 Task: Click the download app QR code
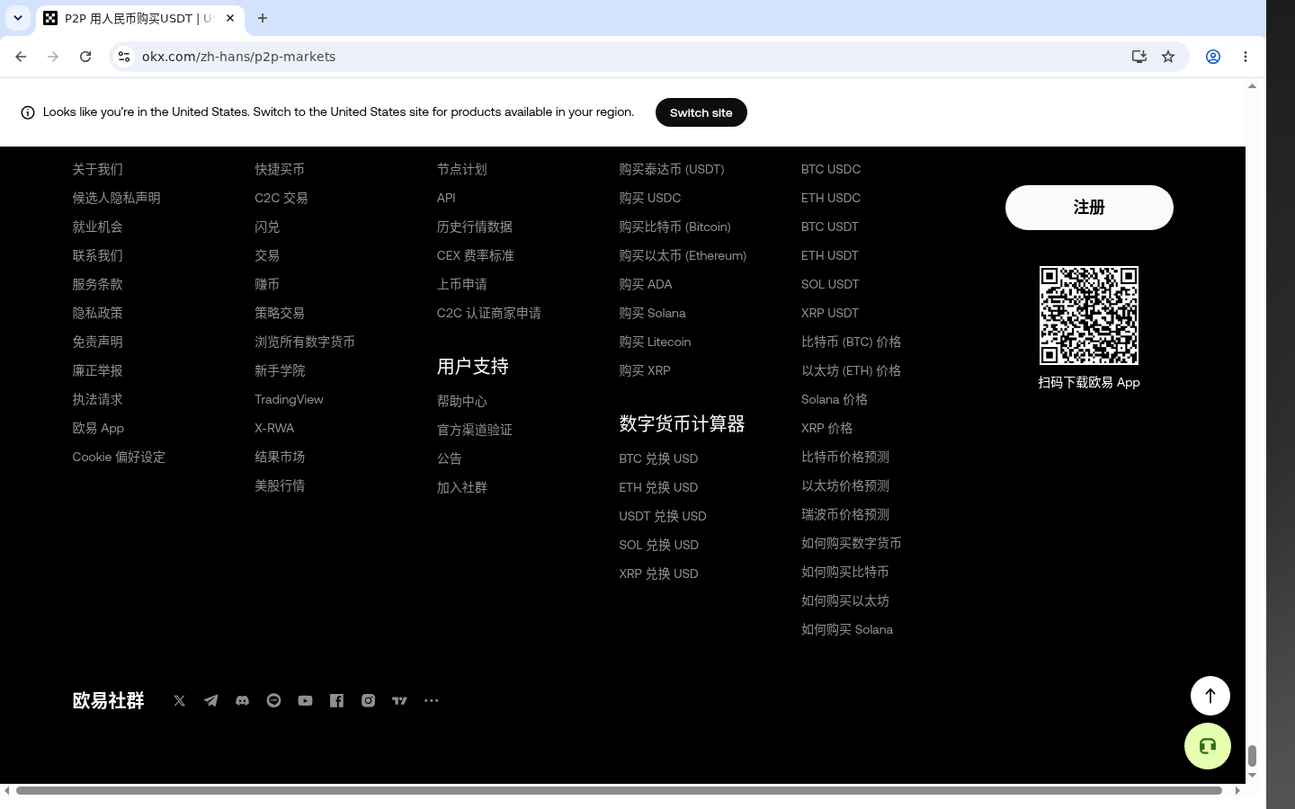[x=1089, y=316]
